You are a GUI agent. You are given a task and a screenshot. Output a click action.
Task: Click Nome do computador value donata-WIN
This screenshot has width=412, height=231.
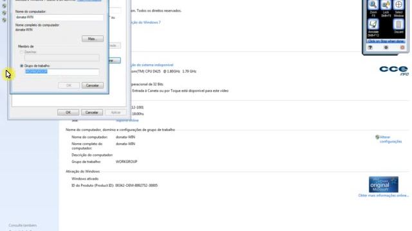pos(126,137)
